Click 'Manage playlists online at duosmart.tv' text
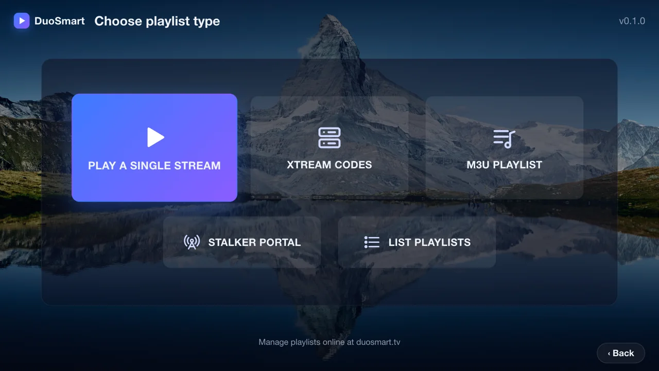The height and width of the screenshot is (371, 659). click(329, 342)
